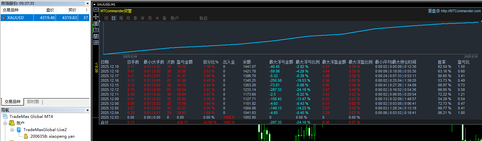Screen dimensions: 482x141
Task: Click the 总手数 column header
Action: tap(133, 62)
